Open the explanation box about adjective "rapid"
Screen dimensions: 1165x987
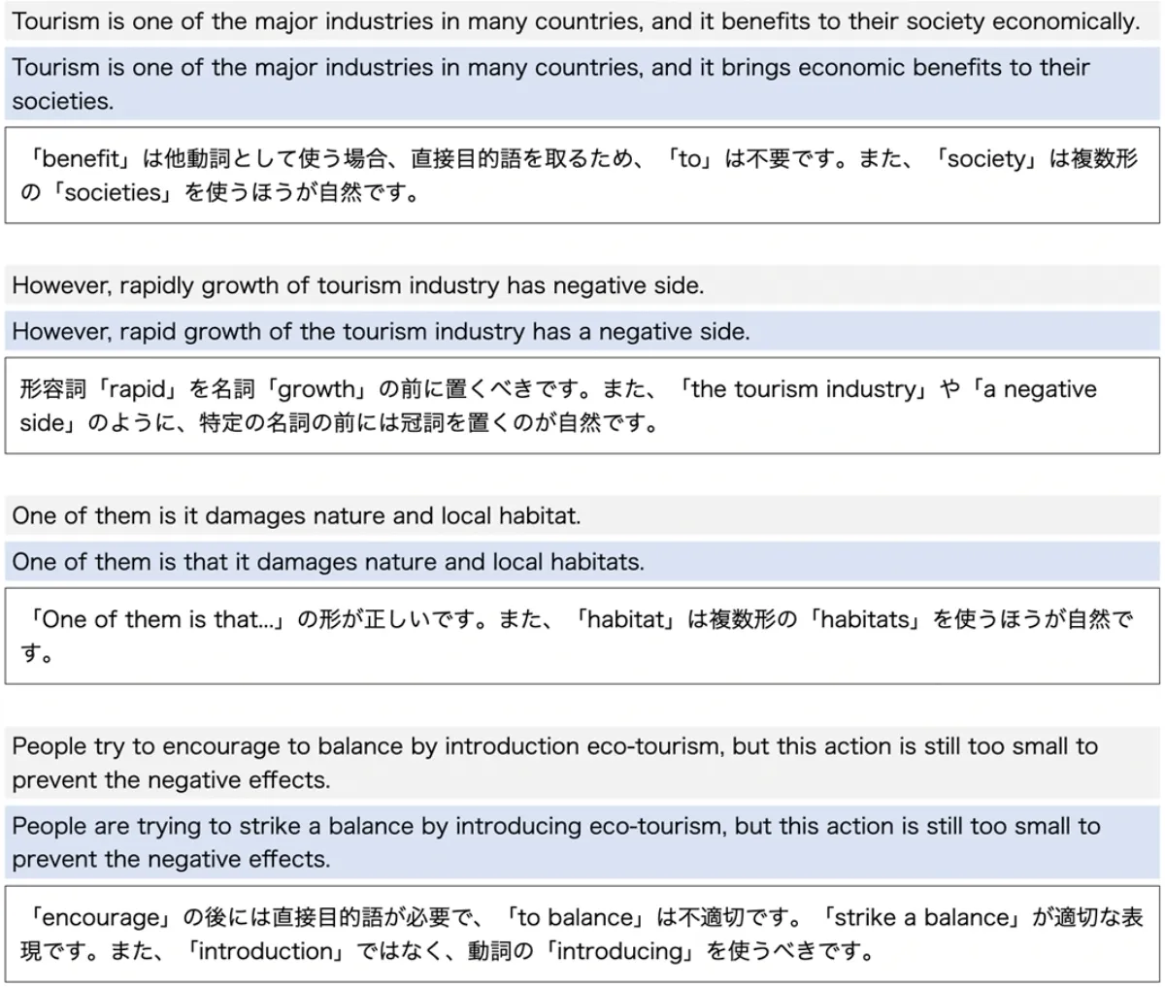pos(581,406)
